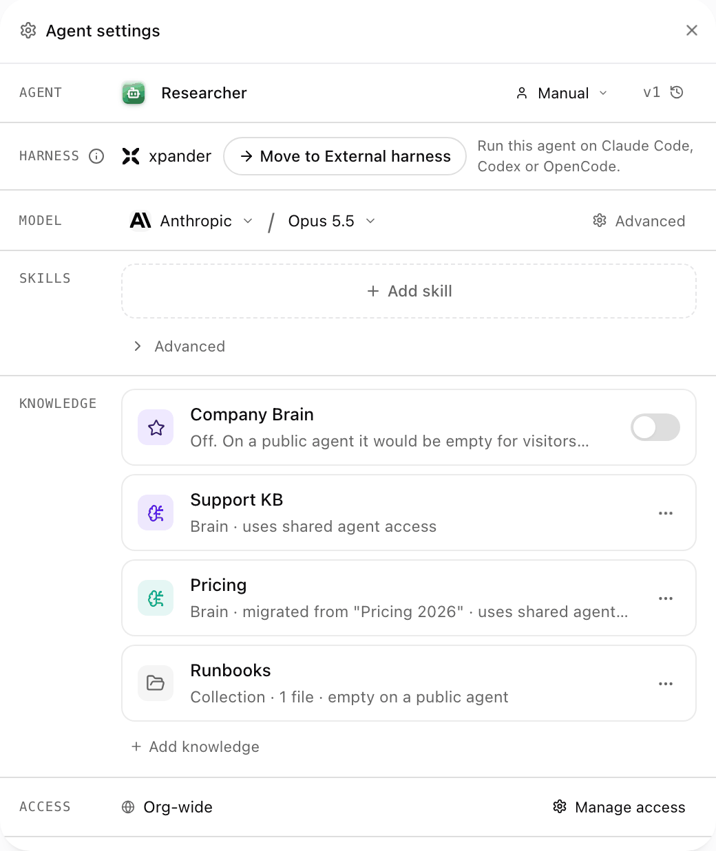This screenshot has height=851, width=716.
Task: Click the Pricing card title
Action: [x=218, y=585]
